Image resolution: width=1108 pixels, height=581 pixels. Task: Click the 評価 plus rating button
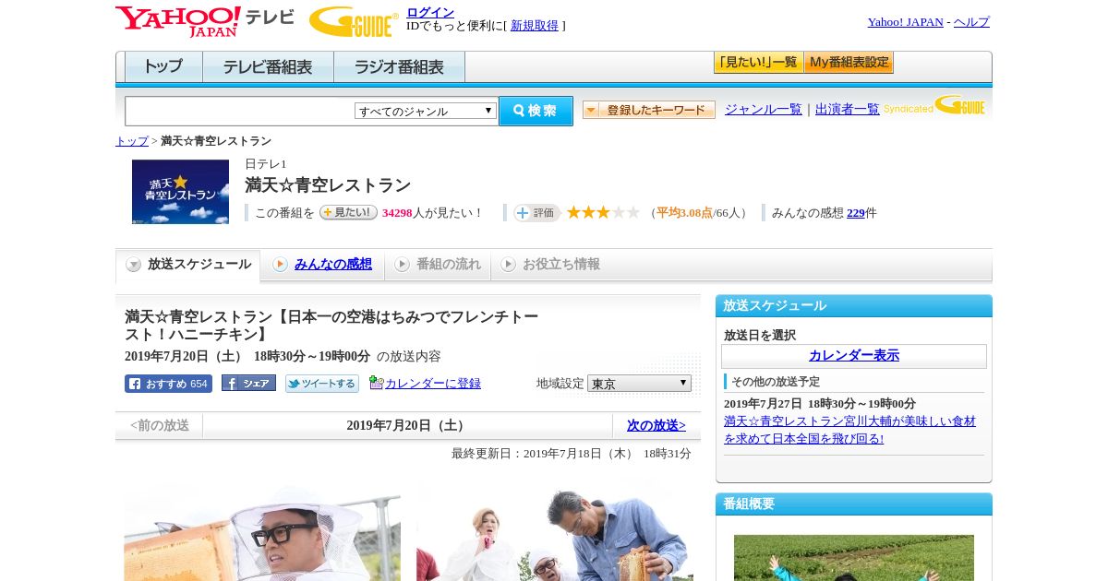point(536,213)
